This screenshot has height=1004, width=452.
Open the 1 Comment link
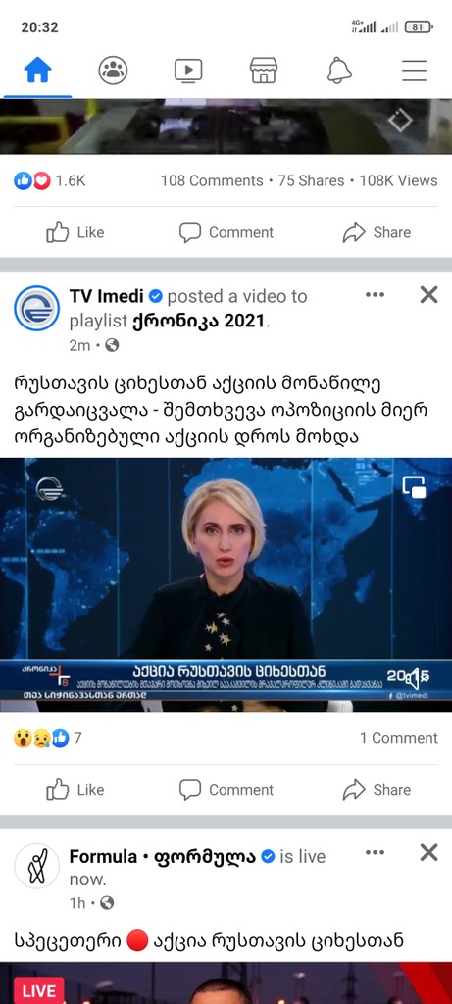398,738
